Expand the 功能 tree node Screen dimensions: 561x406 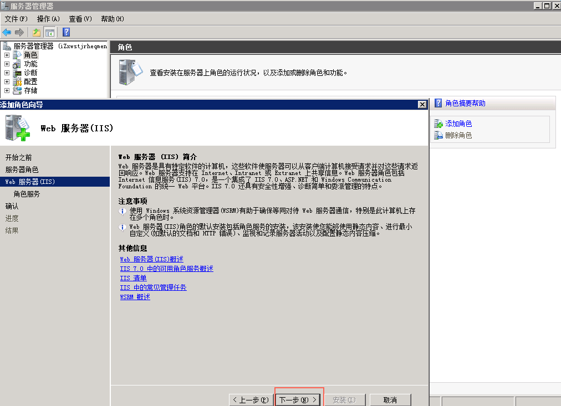(7, 64)
